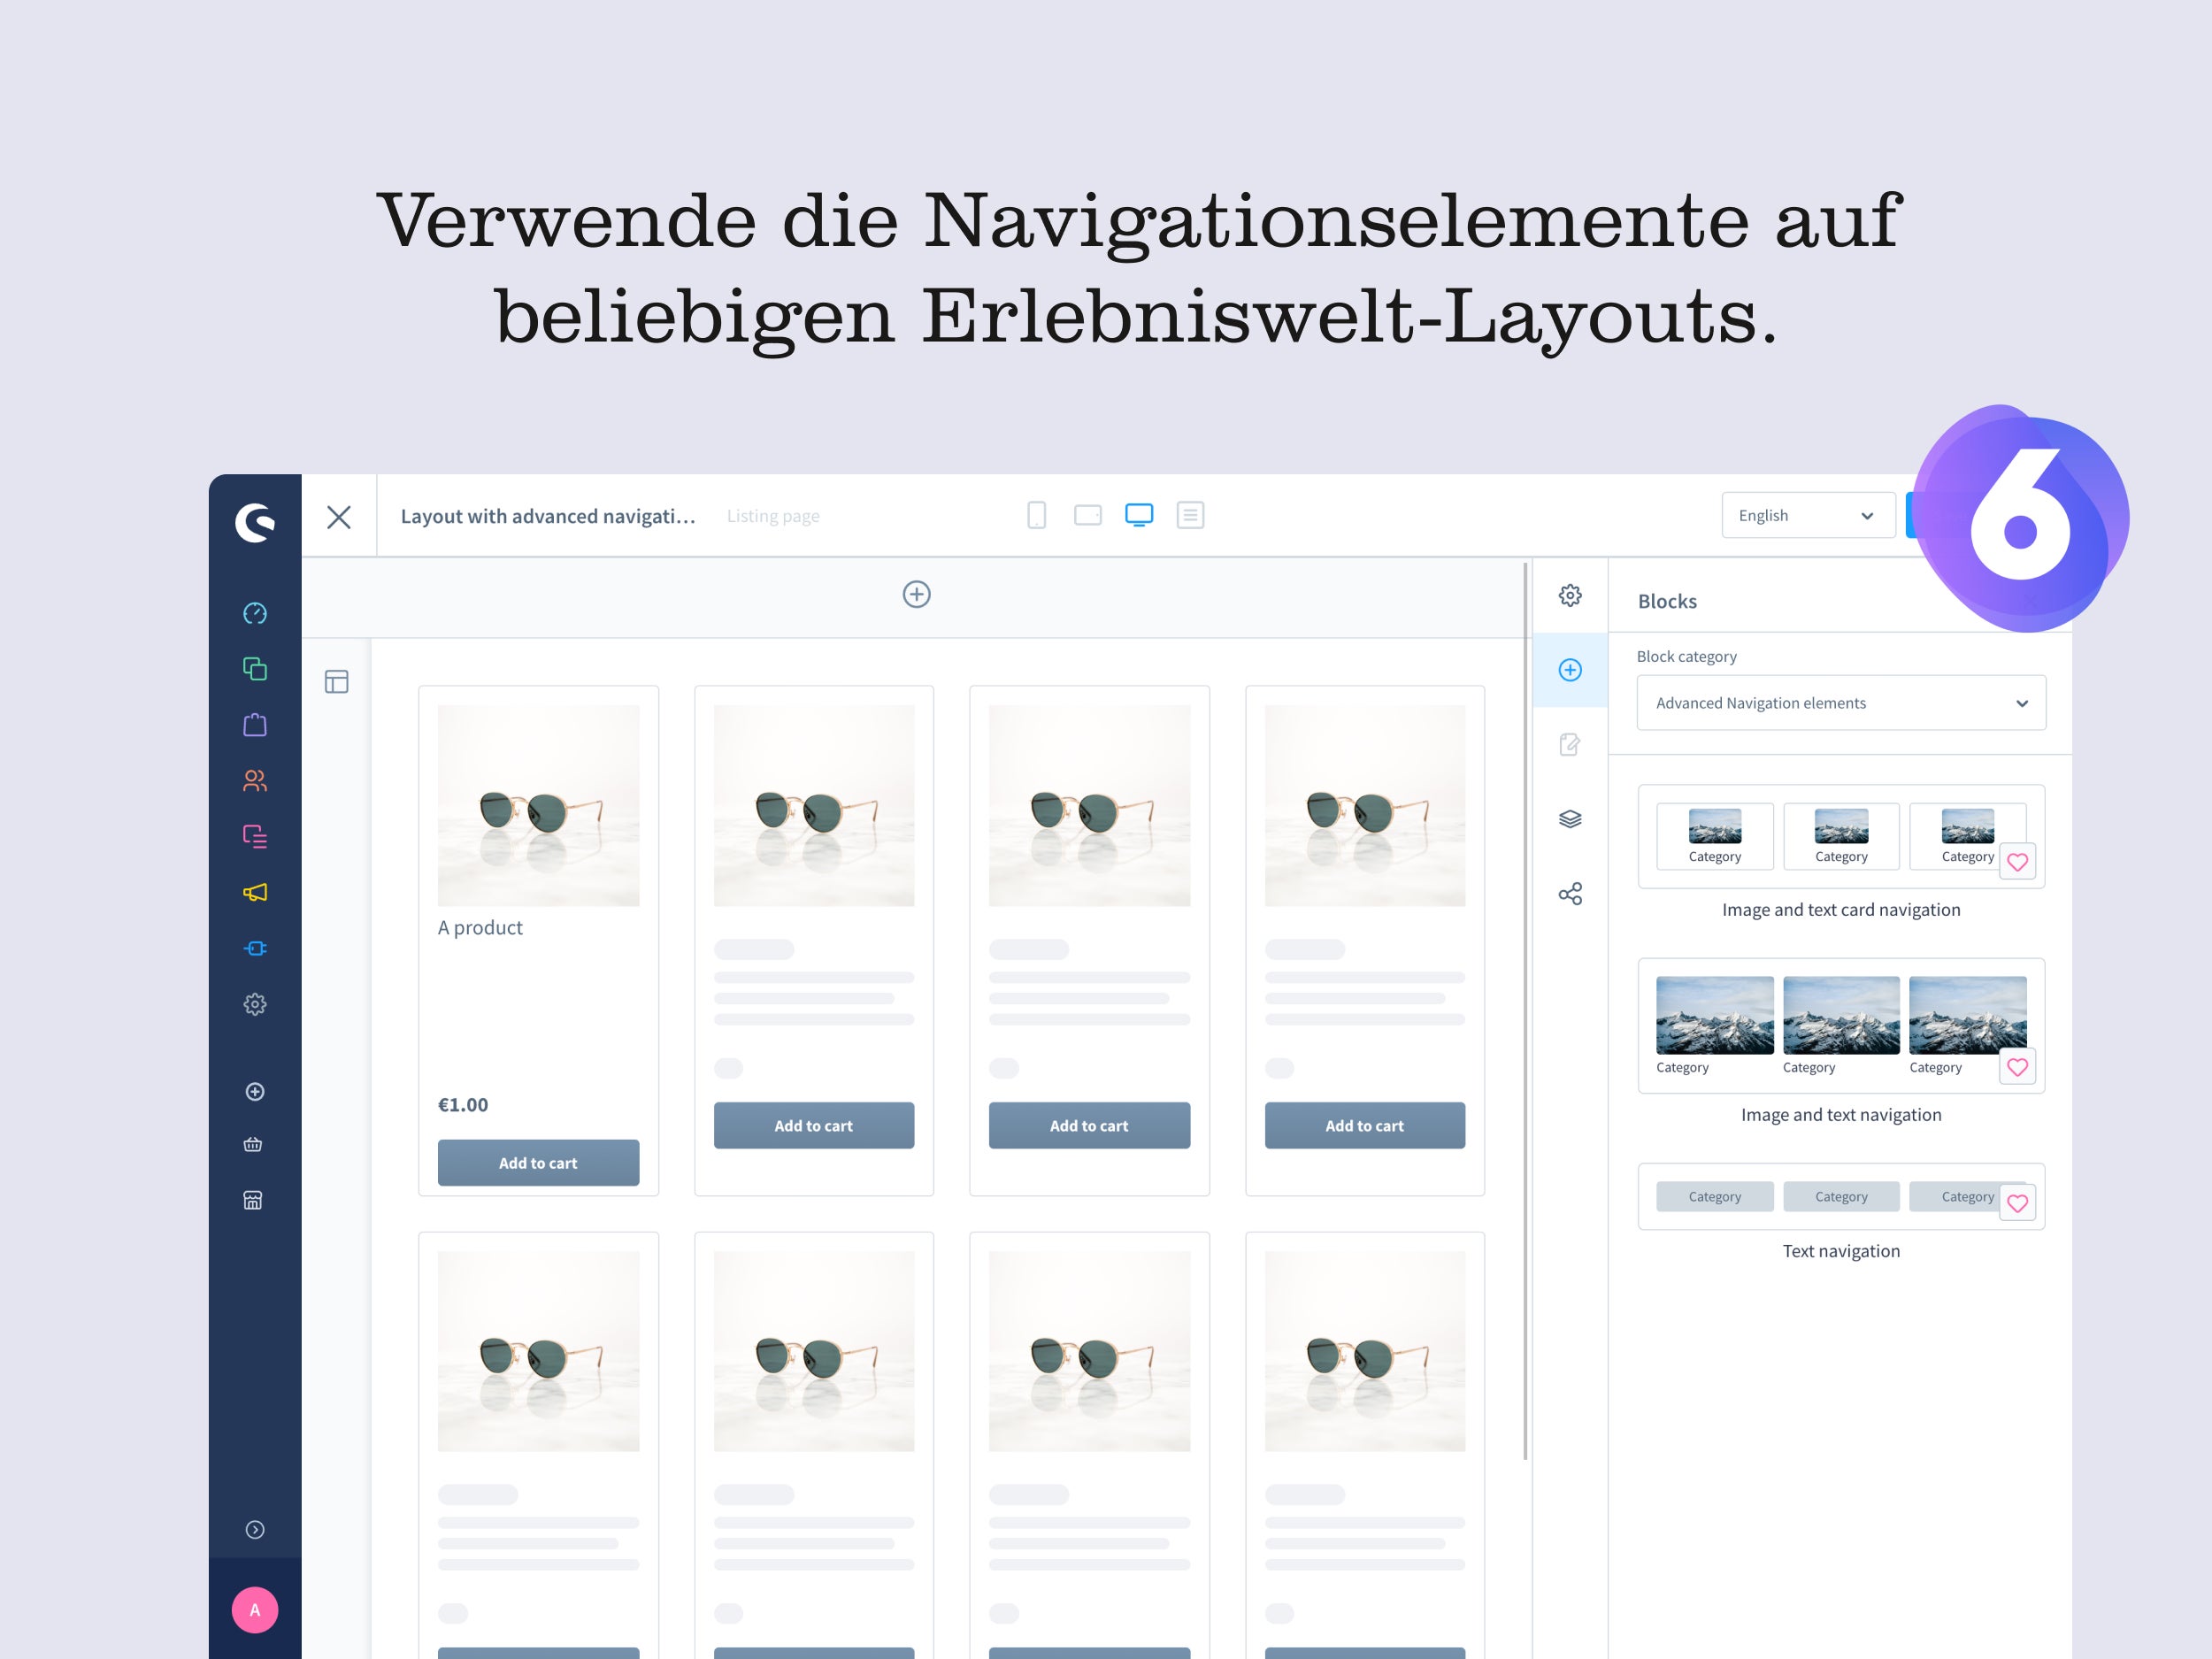Click the Shopware logo in sidebar
Screen dimensions: 2212x1659
point(255,522)
